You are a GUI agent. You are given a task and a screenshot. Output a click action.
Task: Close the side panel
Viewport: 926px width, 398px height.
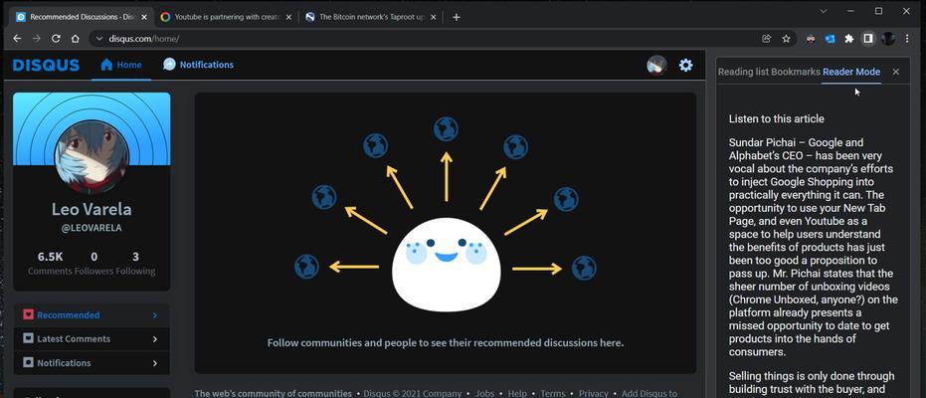point(896,72)
